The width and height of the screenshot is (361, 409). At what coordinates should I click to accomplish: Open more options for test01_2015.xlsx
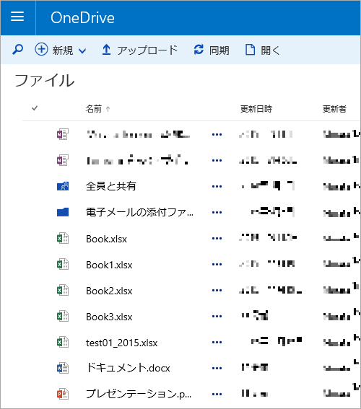coord(217,342)
